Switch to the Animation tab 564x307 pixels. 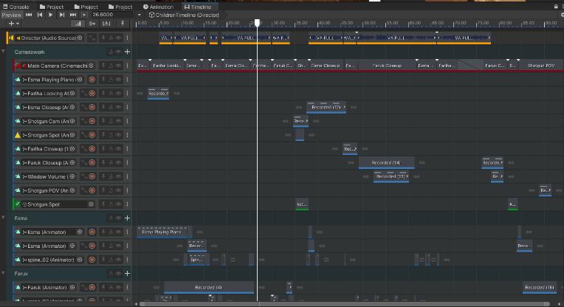(158, 7)
